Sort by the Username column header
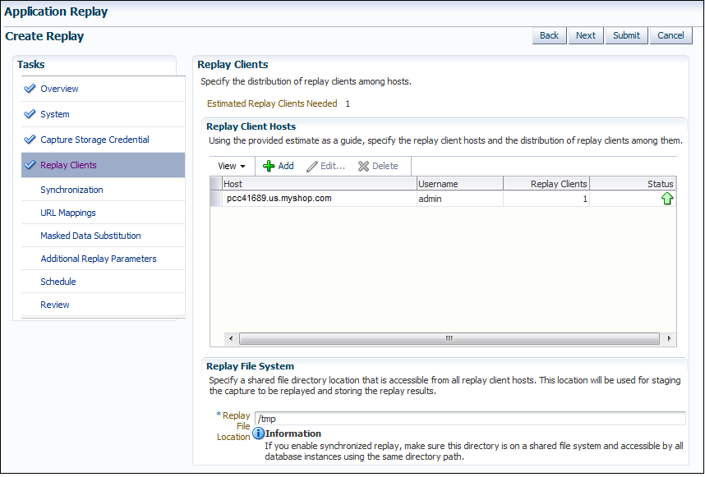Viewport: 705px width, 477px height. (x=460, y=184)
